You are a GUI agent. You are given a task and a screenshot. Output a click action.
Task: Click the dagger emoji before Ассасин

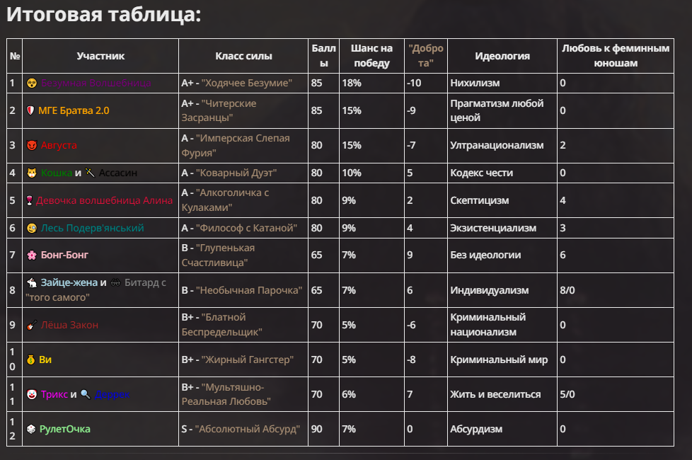coord(90,173)
